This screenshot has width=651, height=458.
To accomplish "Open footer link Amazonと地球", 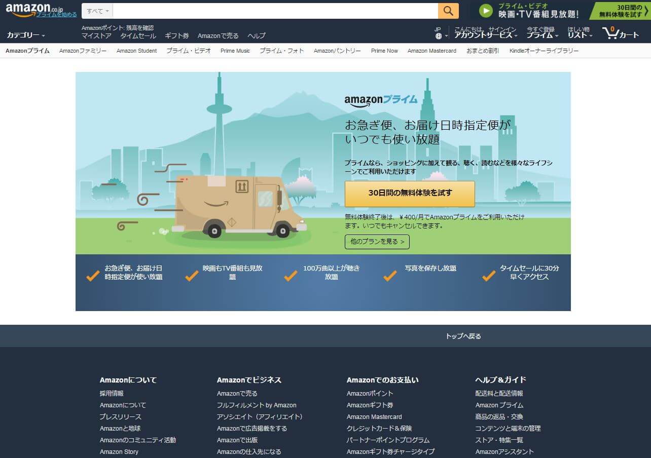I will pos(120,428).
